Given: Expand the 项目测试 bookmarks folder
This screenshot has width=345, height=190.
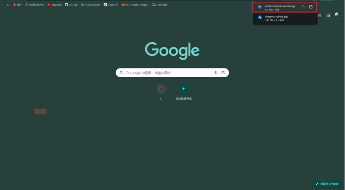Looking at the screenshot, I should (x=160, y=5).
